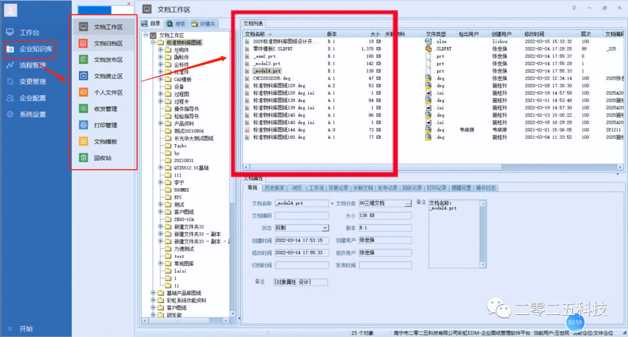This screenshot has height=337, width=628.
Task: Click the 开始 button at bottom left
Action: pyautogui.click(x=26, y=329)
